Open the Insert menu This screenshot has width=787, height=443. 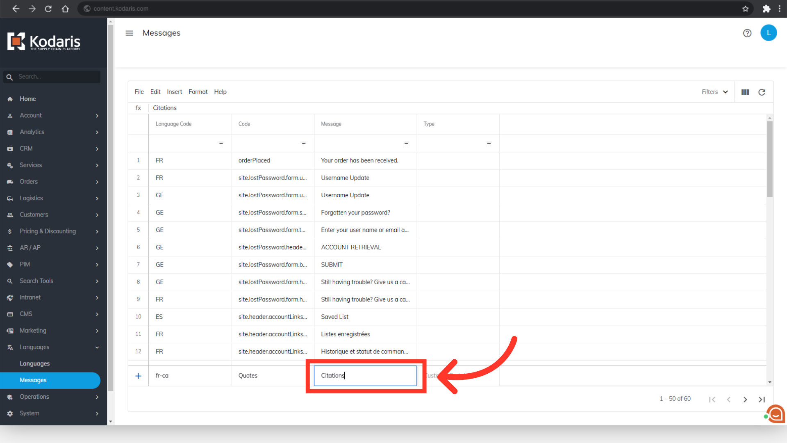174,92
